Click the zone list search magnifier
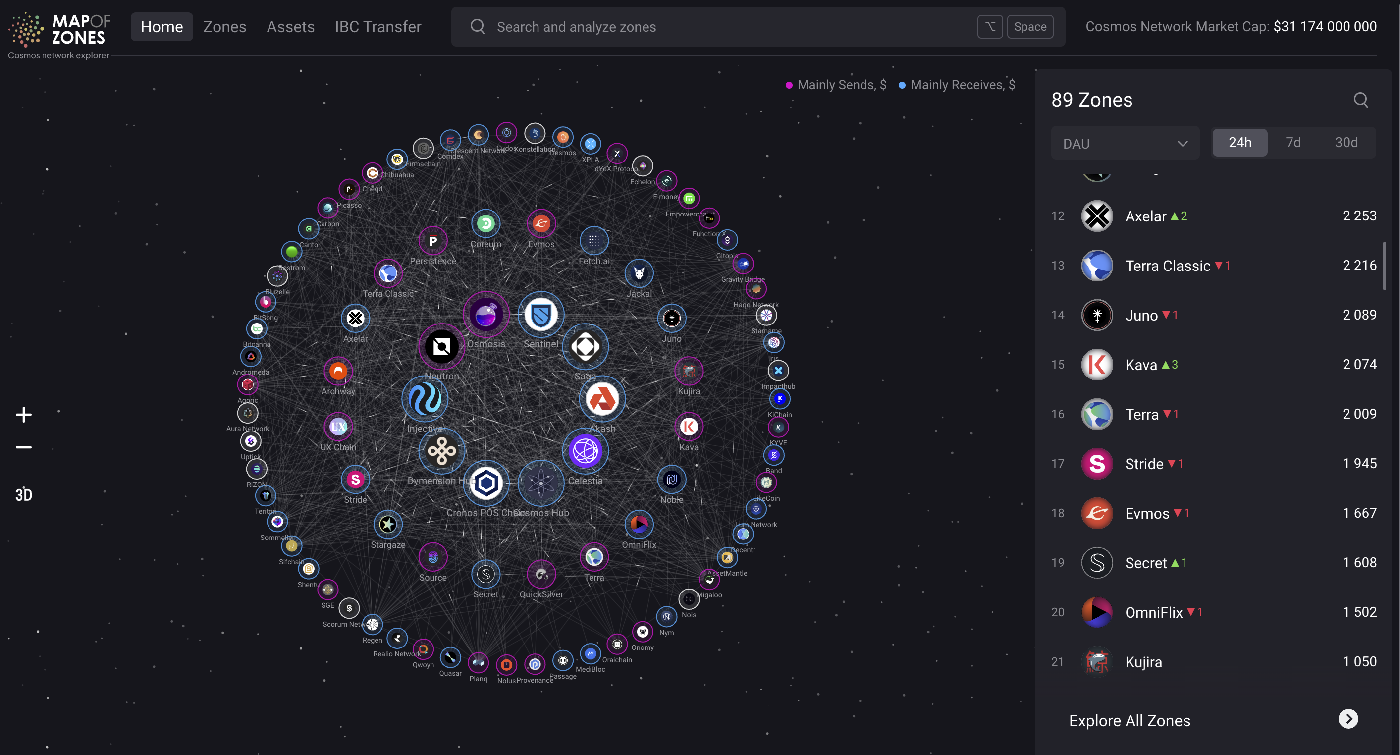Image resolution: width=1400 pixels, height=755 pixels. tap(1360, 100)
